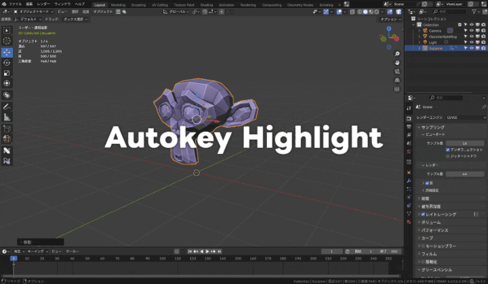Open the View Layer properties tab
Image resolution: width=488 pixels, height=284 pixels.
(409, 135)
